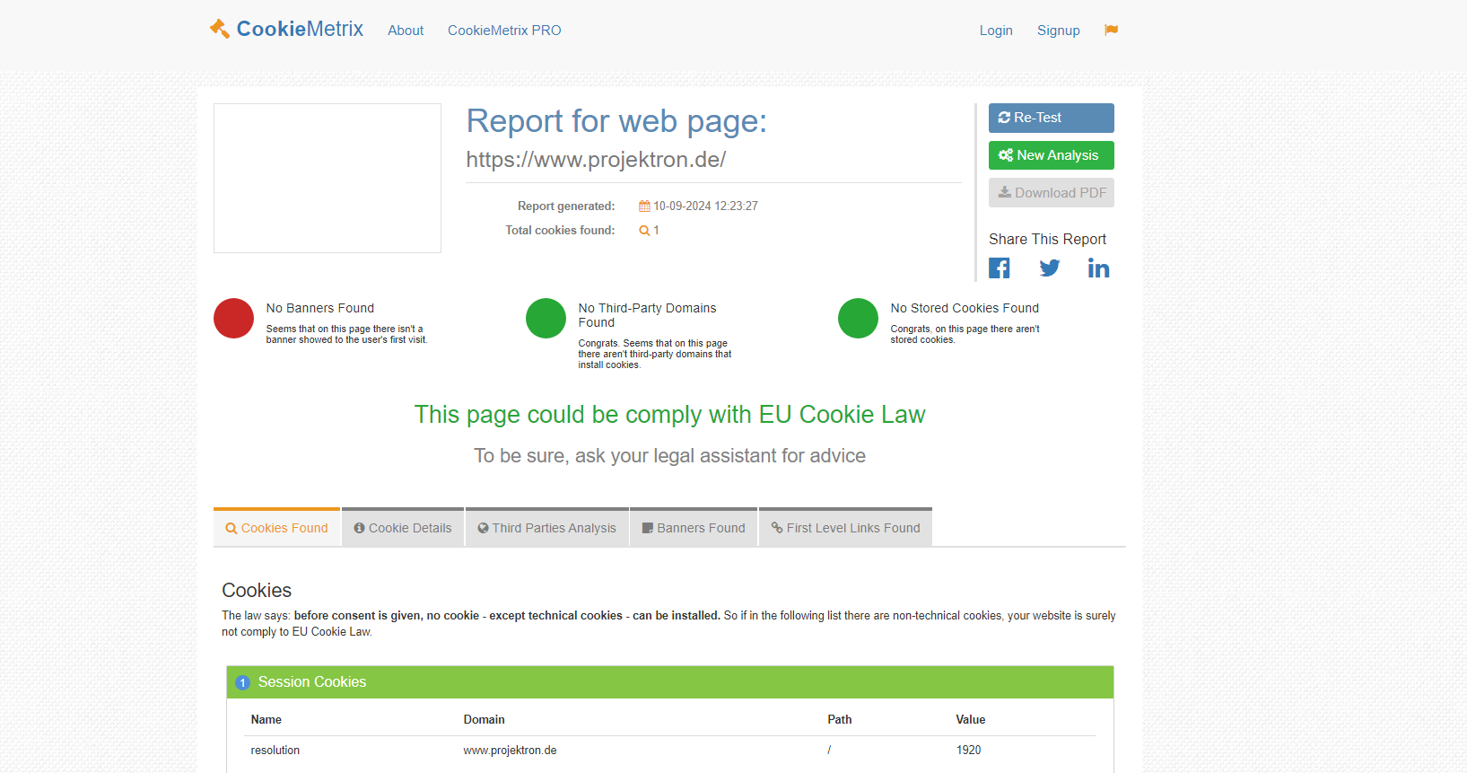1467x773 pixels.
Task: Click the website screenshot thumbnail
Action: coord(327,178)
